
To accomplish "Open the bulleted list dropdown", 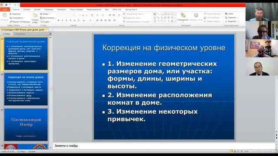I will 98,16.
